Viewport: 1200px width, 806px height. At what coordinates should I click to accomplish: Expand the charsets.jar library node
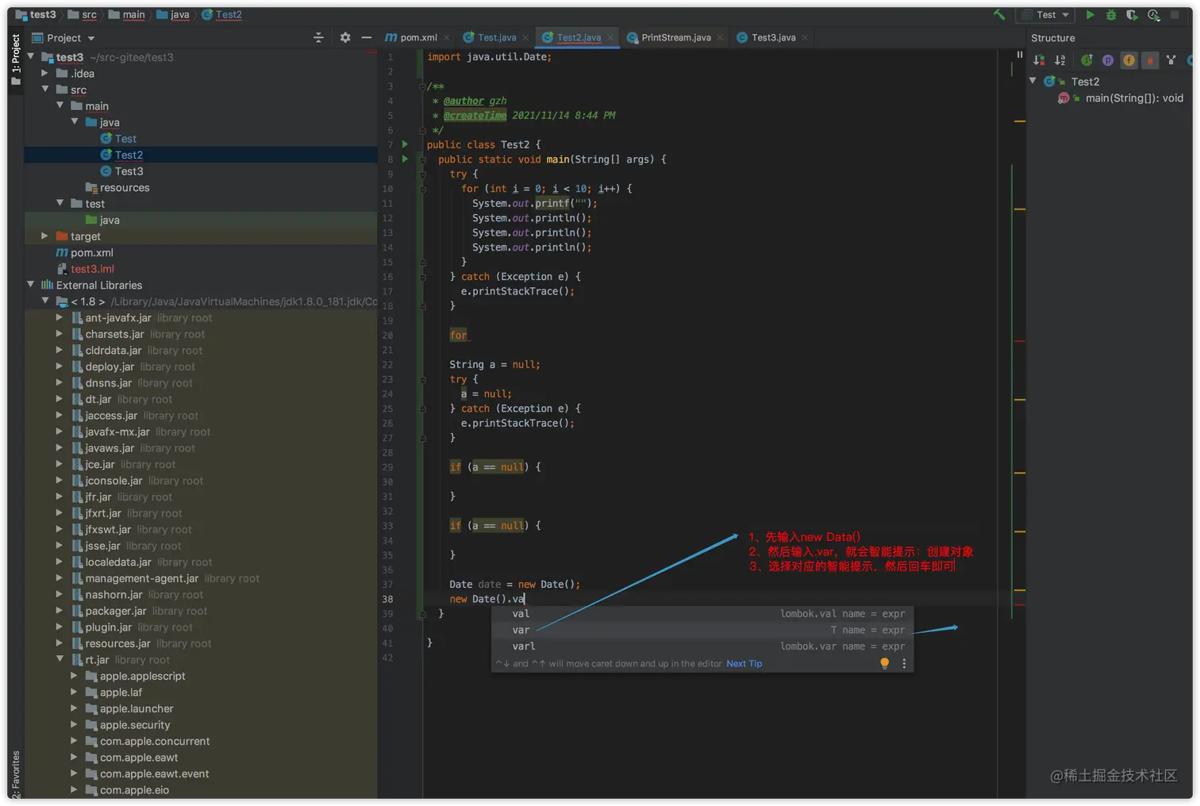pos(60,333)
